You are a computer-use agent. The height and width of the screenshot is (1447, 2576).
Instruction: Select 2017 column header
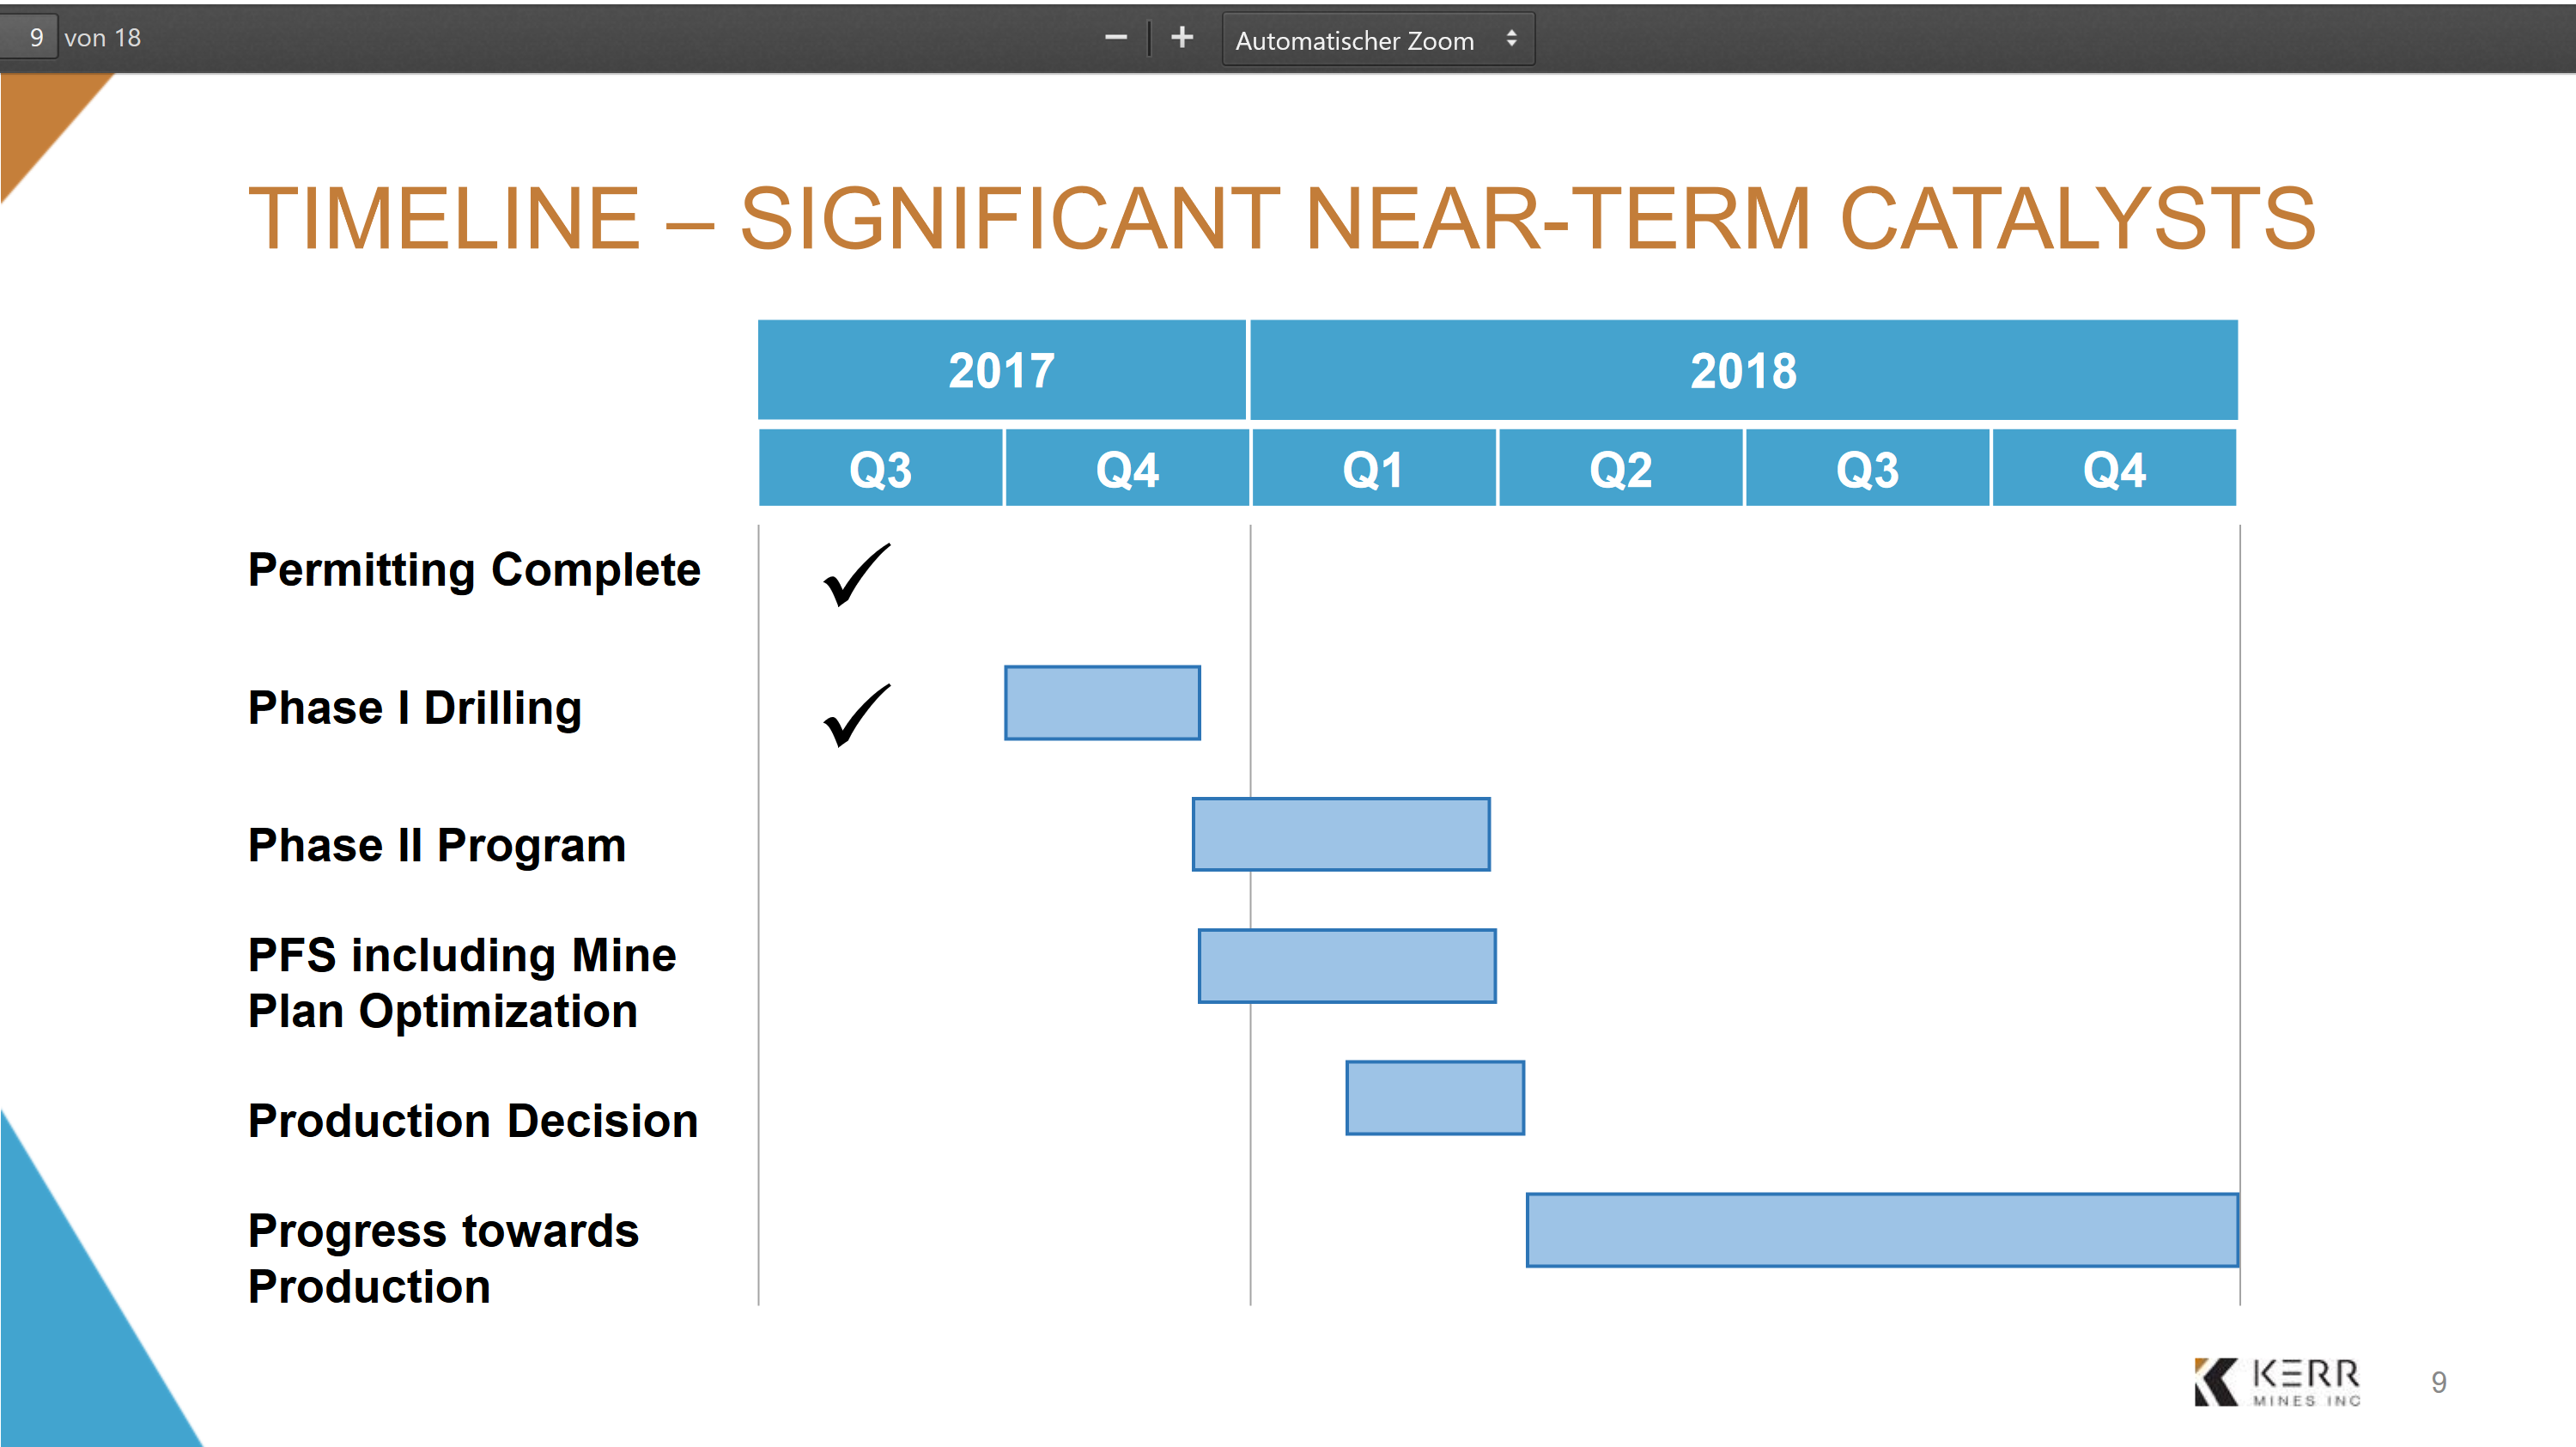pyautogui.click(x=1001, y=372)
